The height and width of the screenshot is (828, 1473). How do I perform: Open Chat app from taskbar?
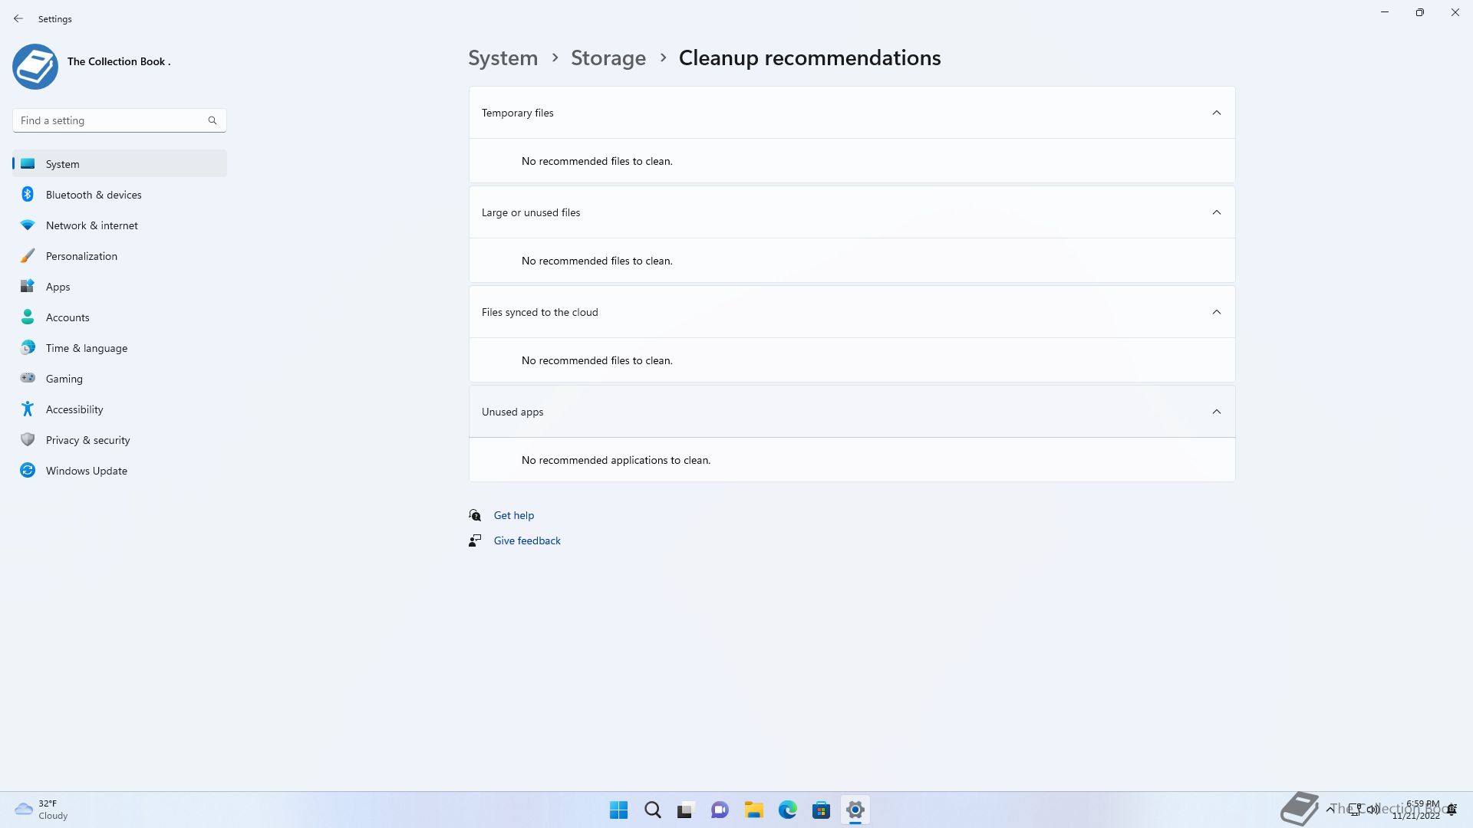coord(720,810)
